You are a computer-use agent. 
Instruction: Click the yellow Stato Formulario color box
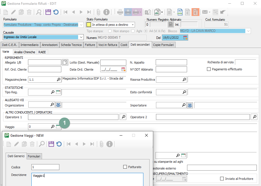(x=88, y=25)
